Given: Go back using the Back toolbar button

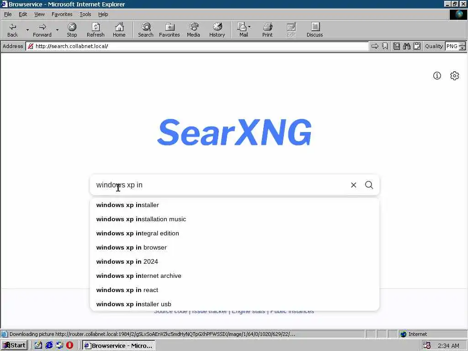Looking at the screenshot, I should click(12, 30).
